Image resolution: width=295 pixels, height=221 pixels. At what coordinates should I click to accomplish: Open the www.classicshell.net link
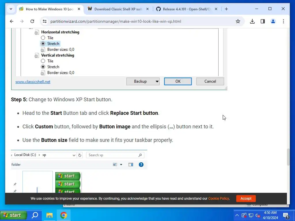33,81
